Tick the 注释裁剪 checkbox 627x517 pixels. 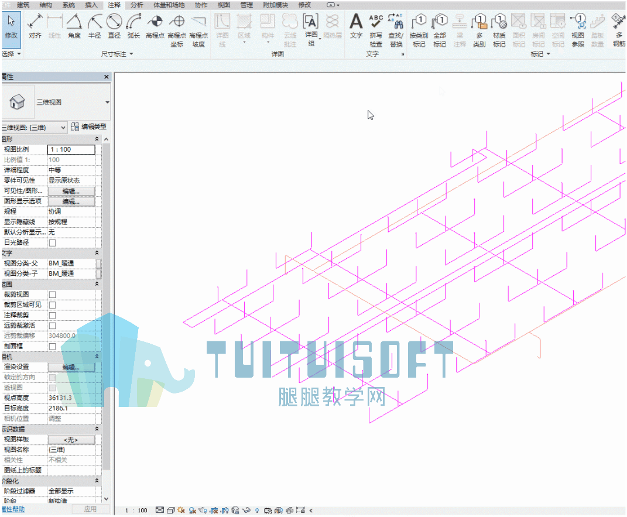tap(52, 316)
